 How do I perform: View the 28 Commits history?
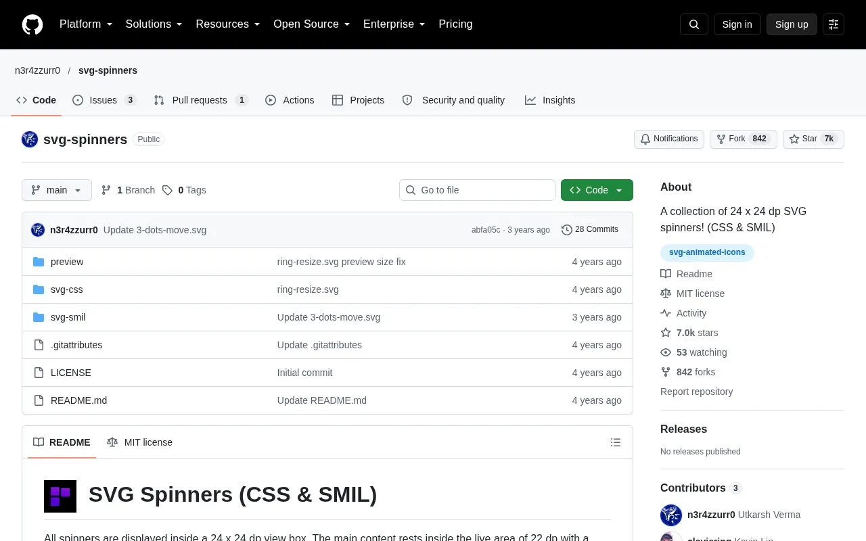[x=590, y=230]
